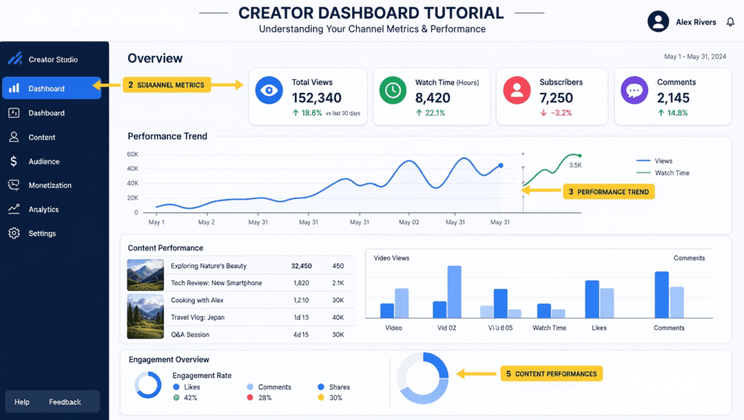Image resolution: width=744 pixels, height=420 pixels.
Task: Click the May 1 - May 31, 2024 date range
Action: (695, 57)
